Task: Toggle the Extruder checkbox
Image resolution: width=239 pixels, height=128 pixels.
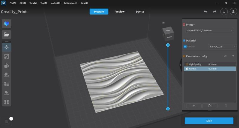Action: [185, 47]
